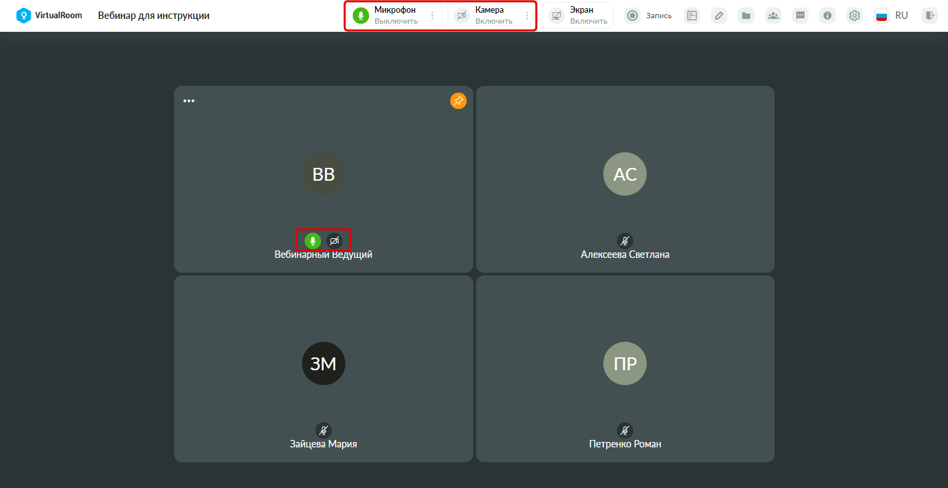Click the name "Зайцева Мария"
This screenshot has width=948, height=488.
(324, 445)
